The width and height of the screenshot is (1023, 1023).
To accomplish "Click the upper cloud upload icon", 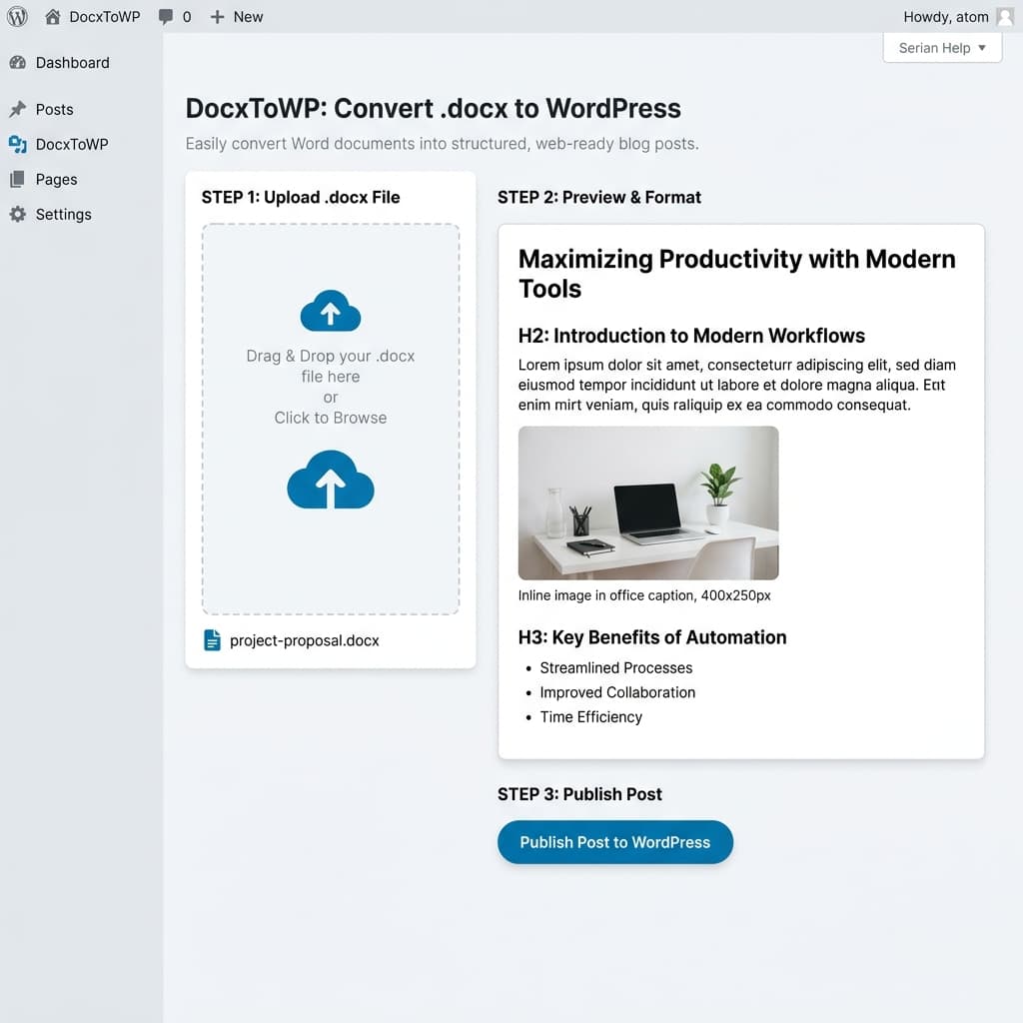I will pyautogui.click(x=330, y=310).
